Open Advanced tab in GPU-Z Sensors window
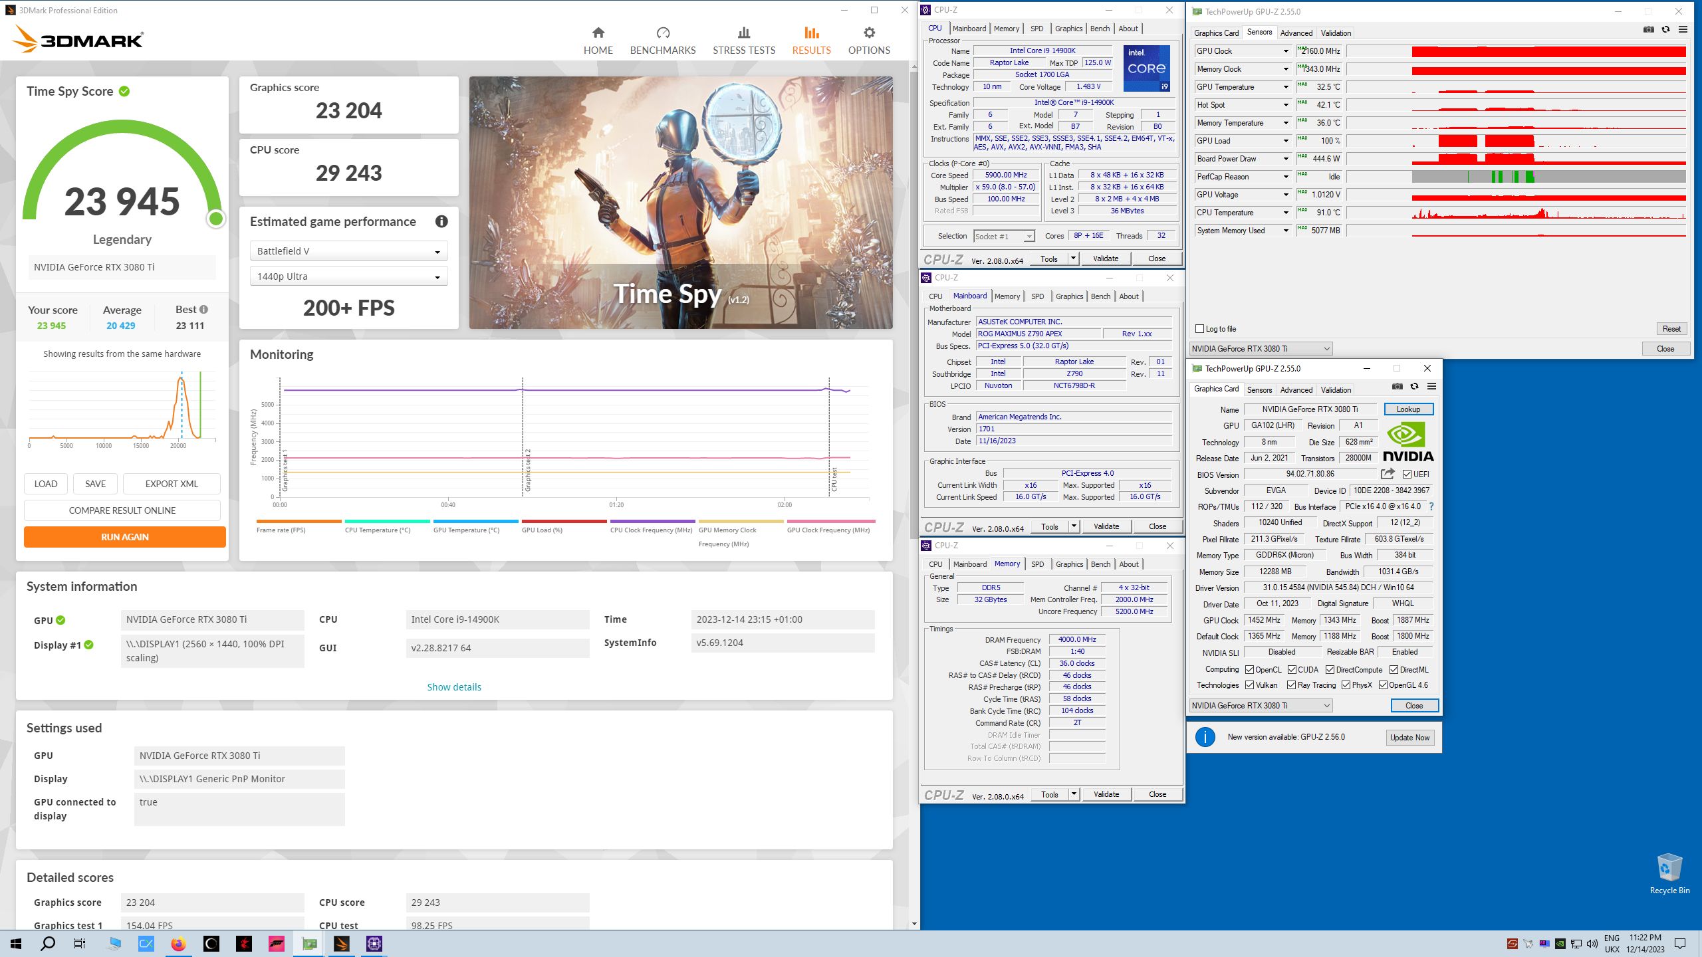1702x957 pixels. (1296, 33)
